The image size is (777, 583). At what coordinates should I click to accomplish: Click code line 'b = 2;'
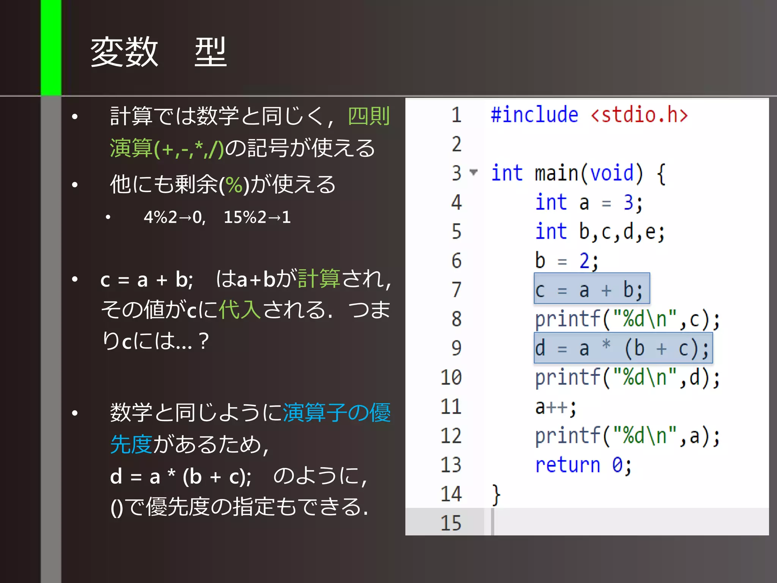(x=566, y=261)
